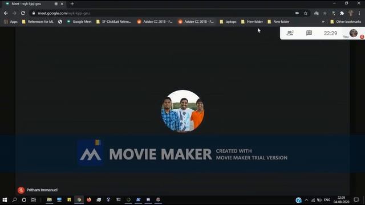Open Cortana from the taskbar
Screen dimensions: 365x205
coord(24,200)
